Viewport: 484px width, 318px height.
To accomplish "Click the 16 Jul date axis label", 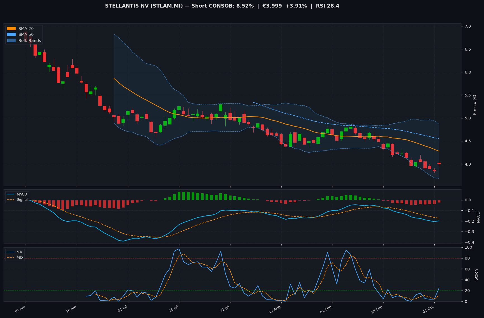I will click(173, 309).
